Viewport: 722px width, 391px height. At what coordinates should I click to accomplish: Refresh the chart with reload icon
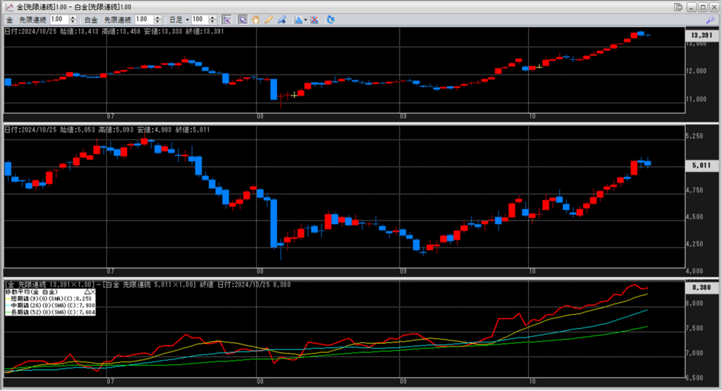tap(330, 19)
